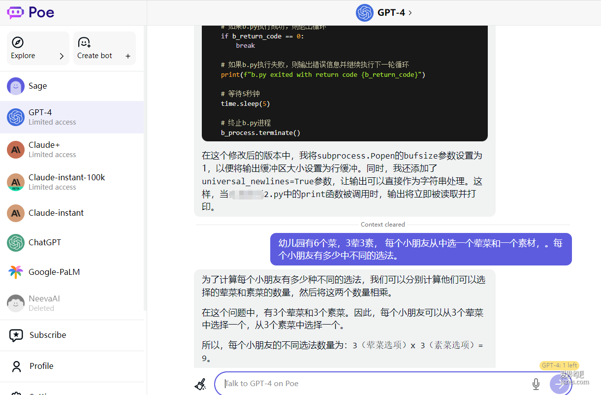The image size is (601, 395).
Task: Open the Claude-instant chat
Action: pos(72,213)
